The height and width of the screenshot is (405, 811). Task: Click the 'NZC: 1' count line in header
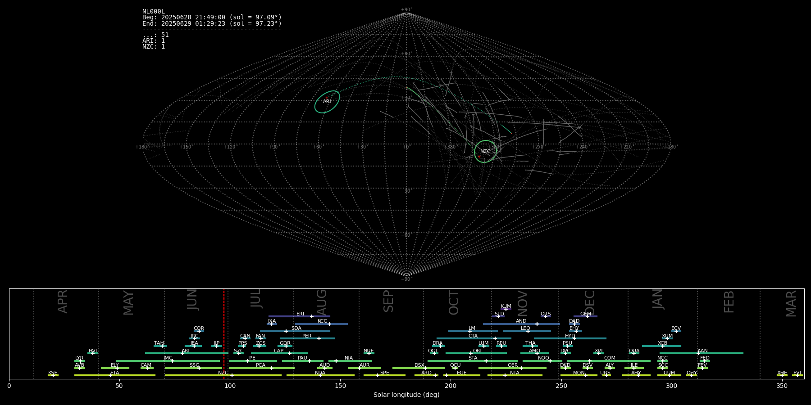[x=154, y=47]
